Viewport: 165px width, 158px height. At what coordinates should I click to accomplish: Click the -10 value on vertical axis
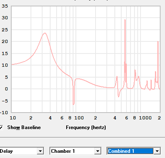tap(4, 113)
